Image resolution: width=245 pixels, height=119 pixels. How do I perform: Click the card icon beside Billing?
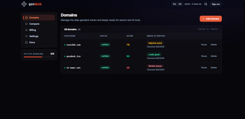[x=26, y=30]
